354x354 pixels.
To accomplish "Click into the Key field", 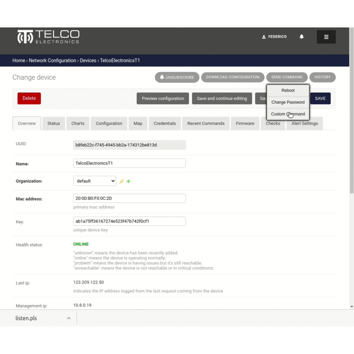I will tap(129, 221).
